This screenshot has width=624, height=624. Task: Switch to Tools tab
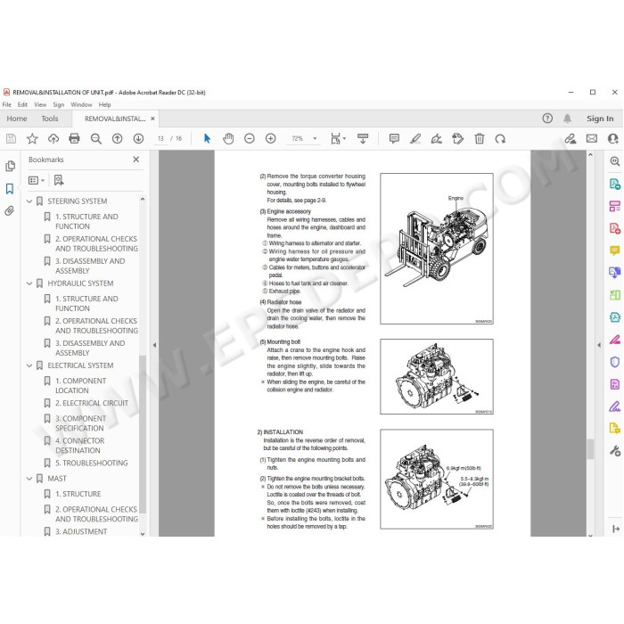coord(50,119)
